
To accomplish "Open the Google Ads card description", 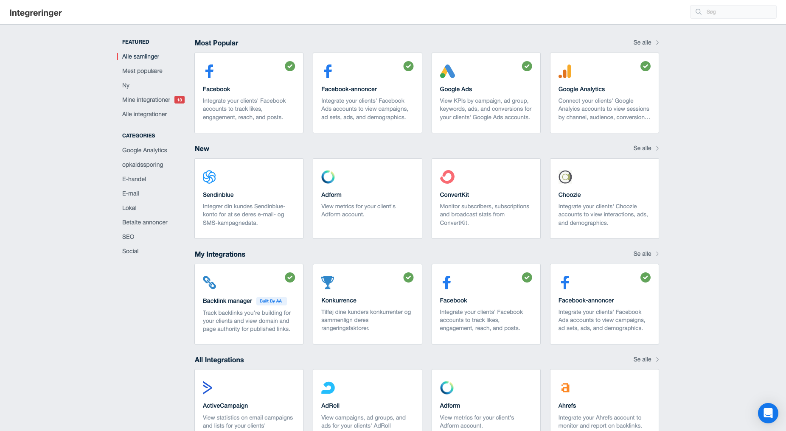I will click(486, 109).
